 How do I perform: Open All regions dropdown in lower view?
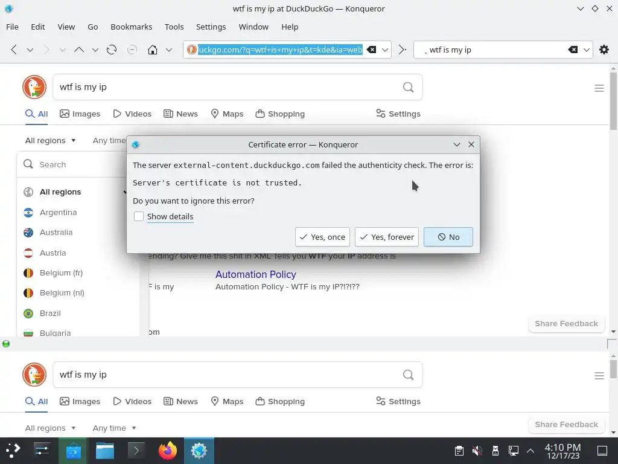(50, 428)
